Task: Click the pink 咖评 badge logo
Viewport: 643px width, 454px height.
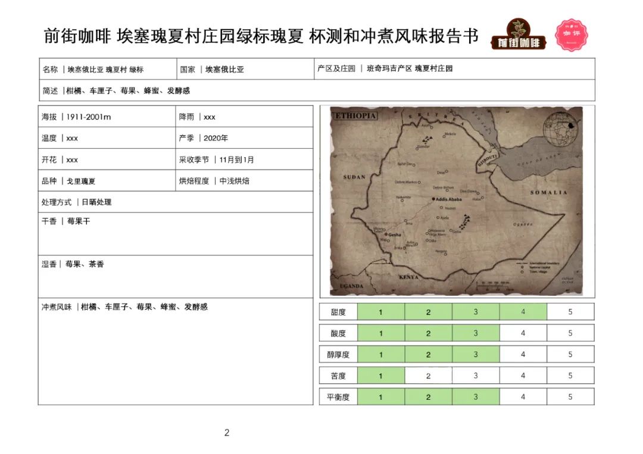Action: point(571,35)
